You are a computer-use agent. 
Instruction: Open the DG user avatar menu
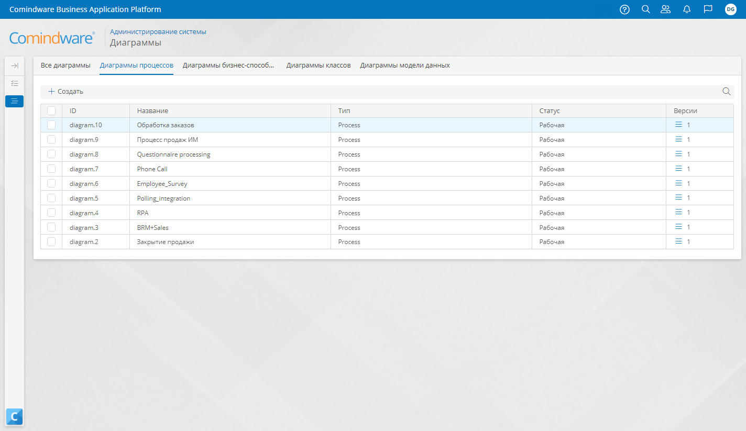point(731,9)
